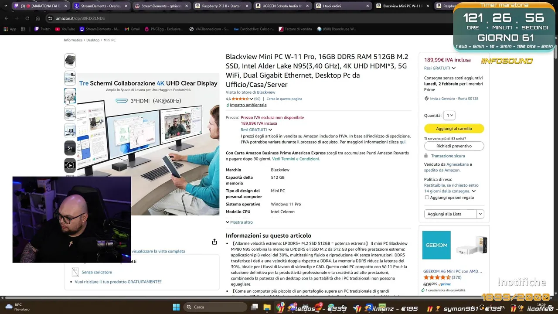Open Transazione sicura link
The height and width of the screenshot is (314, 558).
click(448, 156)
